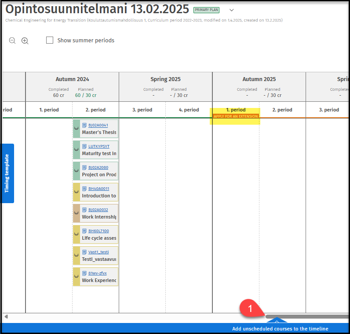350x334 pixels.
Task: Enable Show summer periods checkbox
Action: click(x=50, y=41)
